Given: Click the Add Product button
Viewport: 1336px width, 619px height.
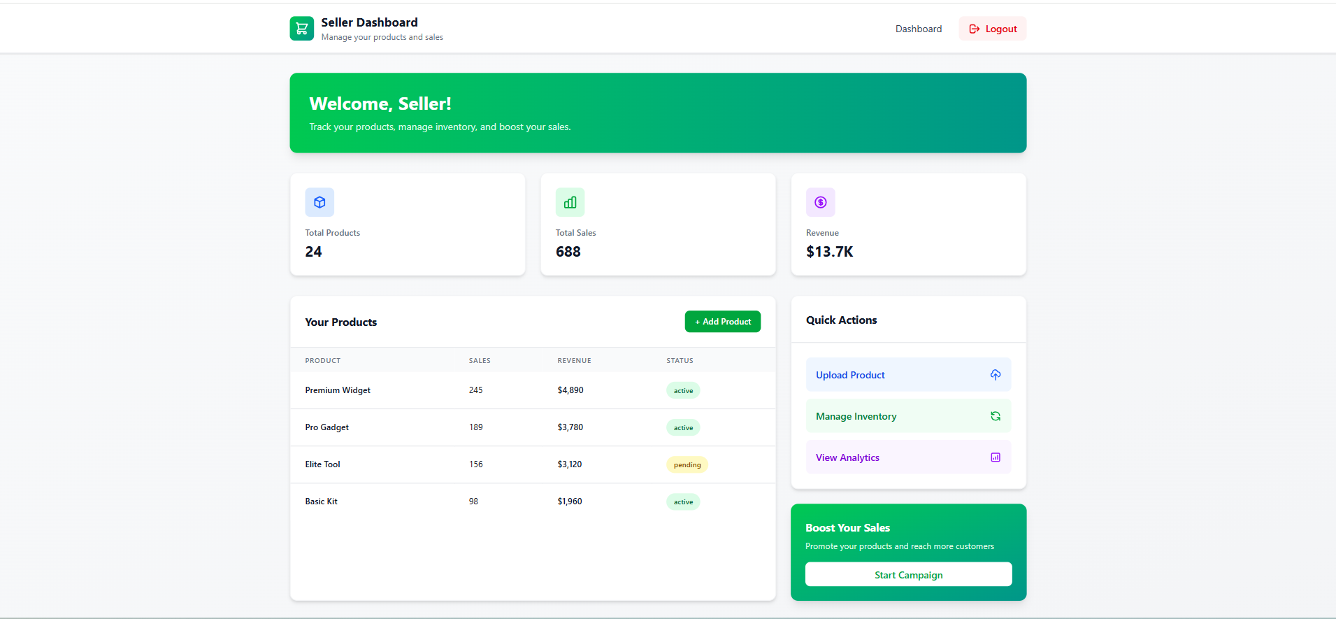Looking at the screenshot, I should coord(722,322).
